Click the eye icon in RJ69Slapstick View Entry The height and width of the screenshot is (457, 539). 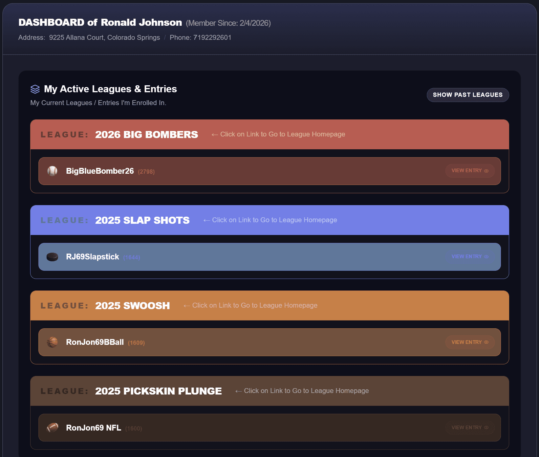486,257
